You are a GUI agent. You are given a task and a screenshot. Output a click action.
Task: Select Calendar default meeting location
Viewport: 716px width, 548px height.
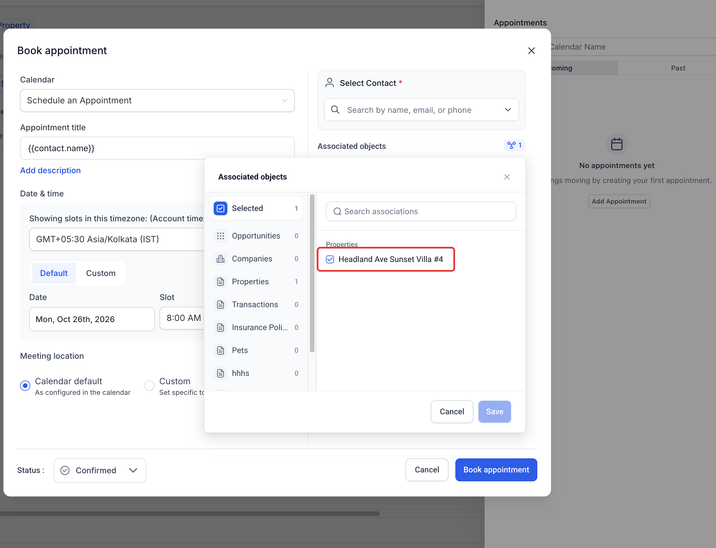click(25, 386)
